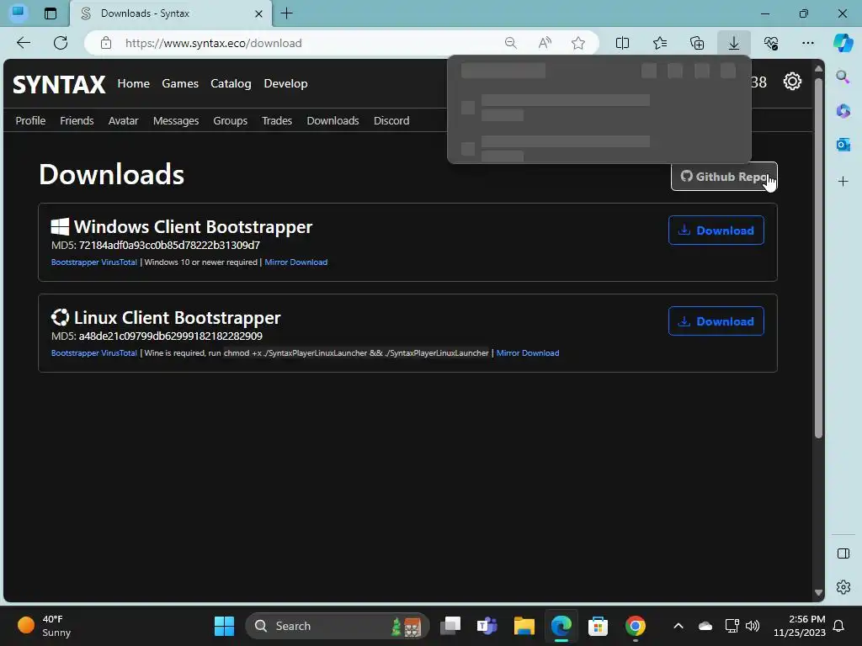Download the Linux Client Bootstrapper
Viewport: 862px width, 646px height.
[716, 320]
